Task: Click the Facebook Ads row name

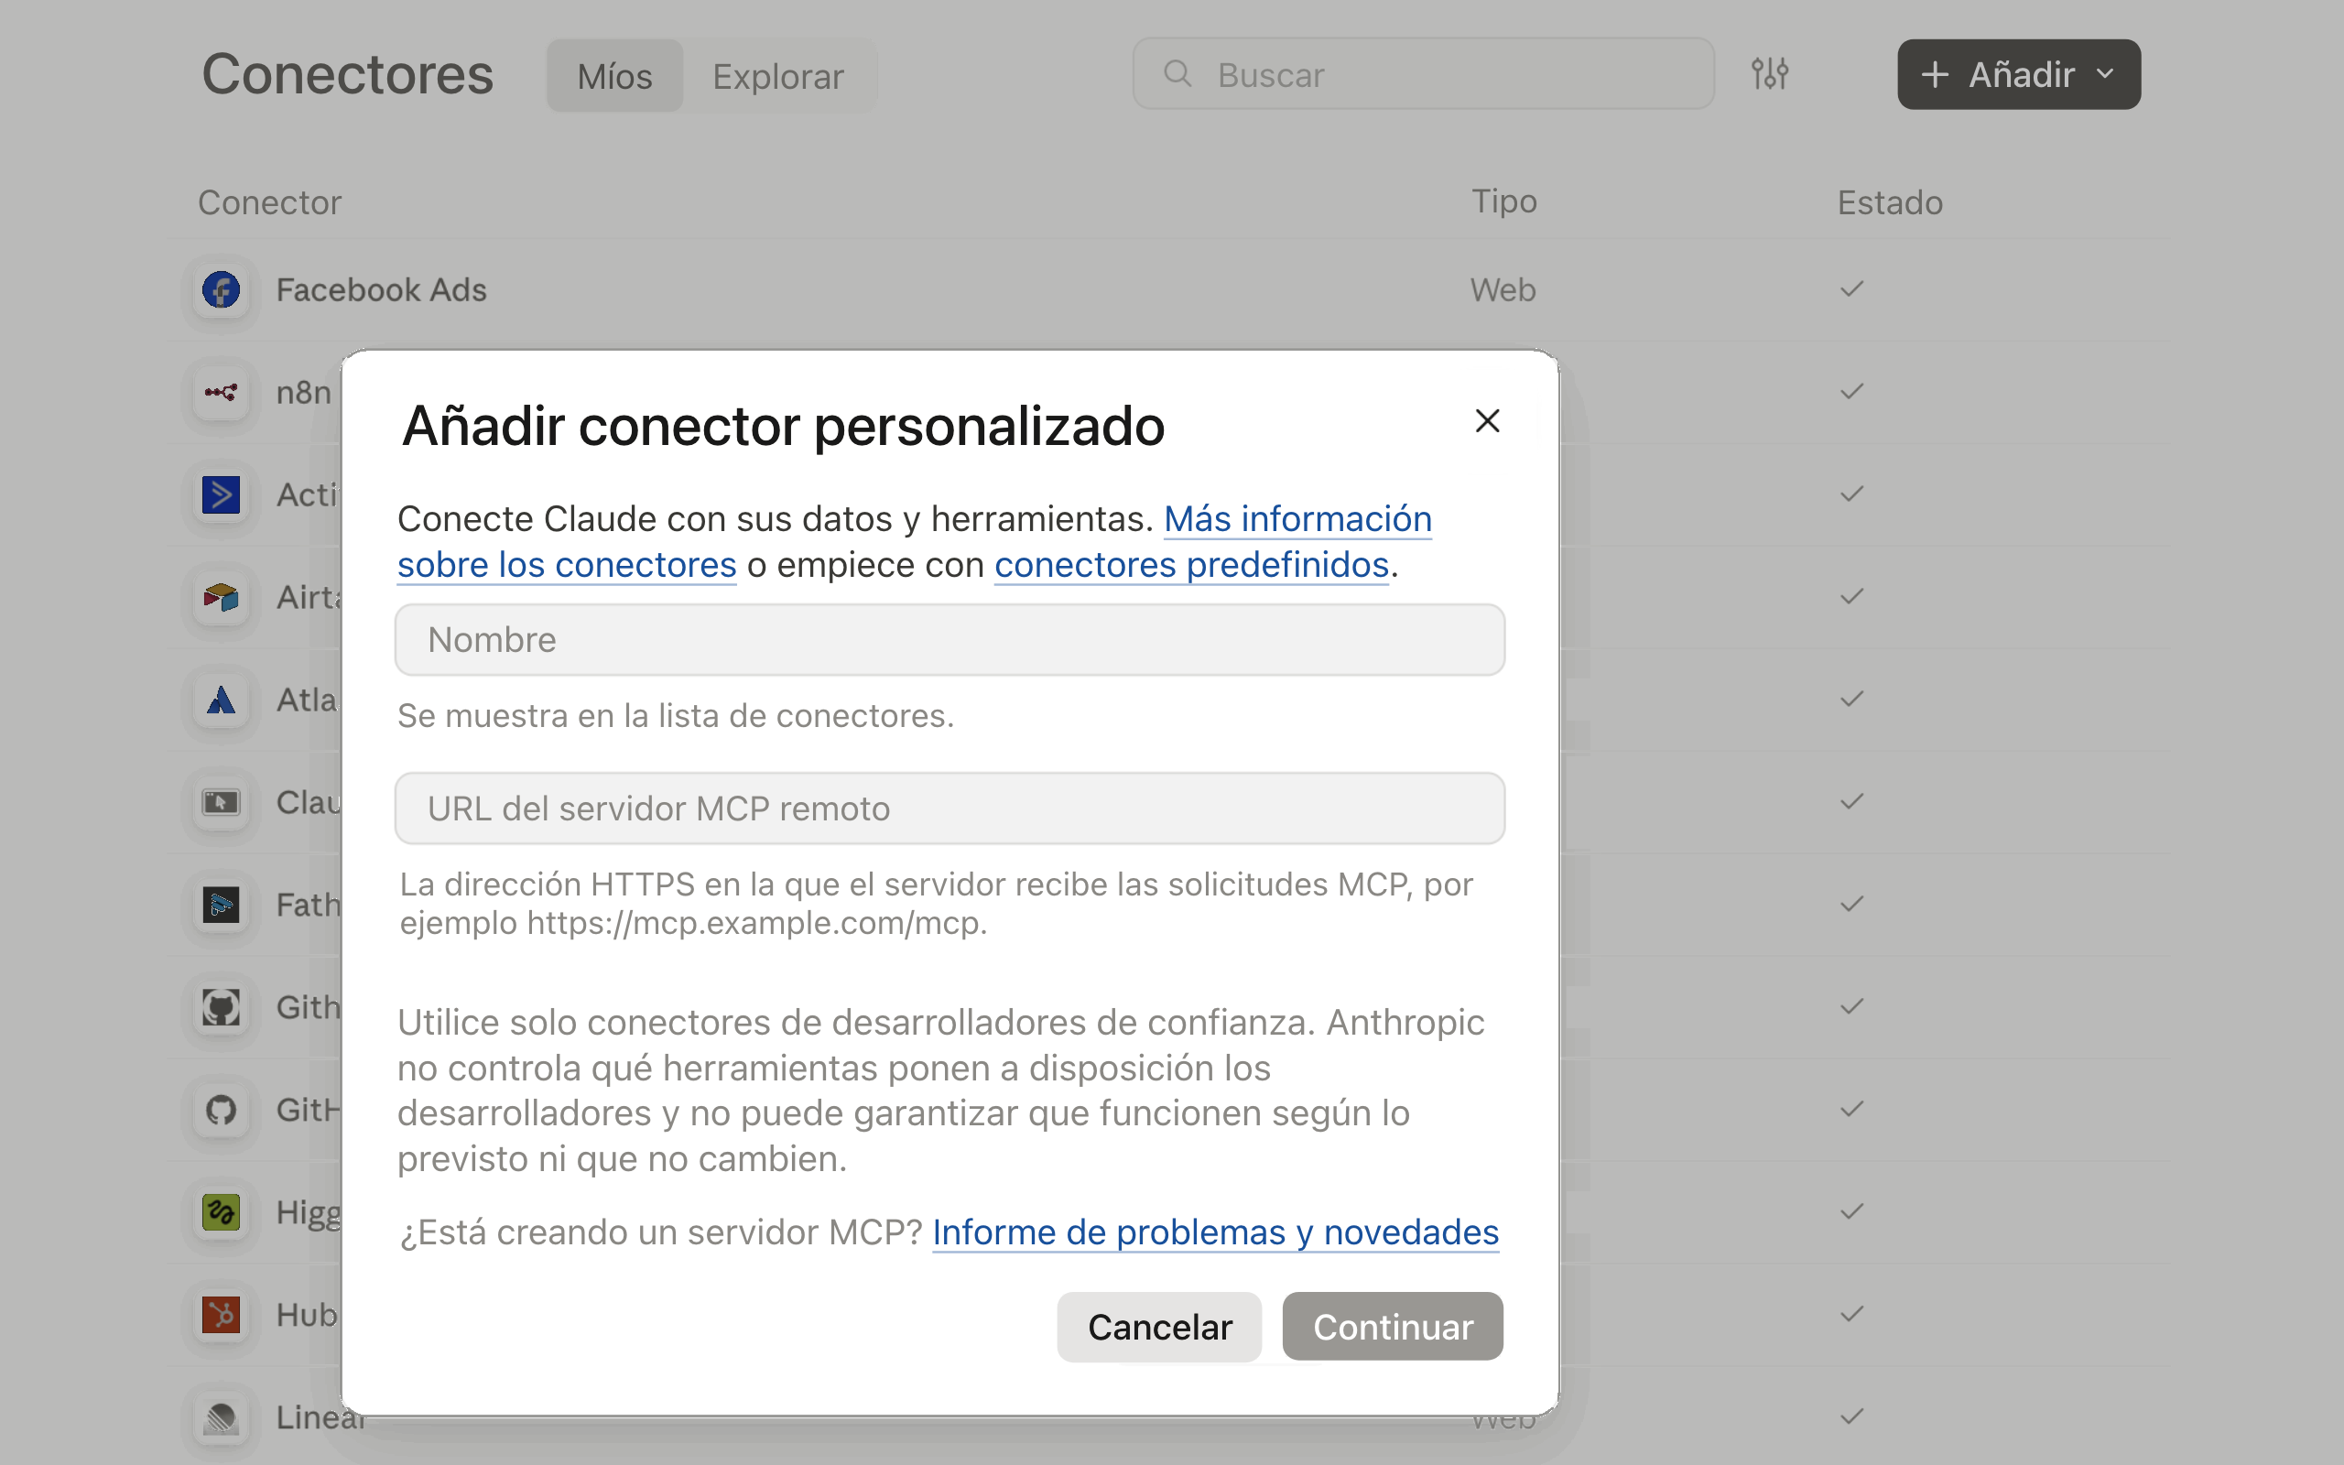Action: pyautogui.click(x=382, y=289)
